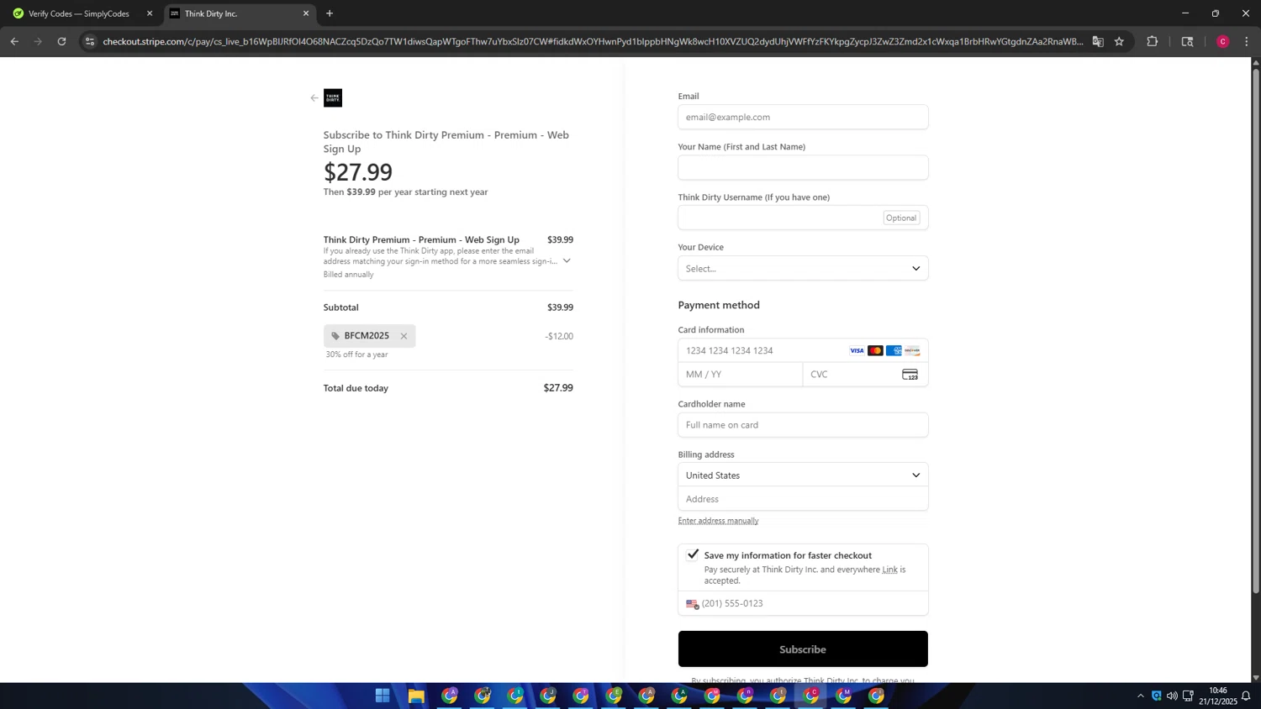The width and height of the screenshot is (1261, 709).
Task: Open the Chrome profile avatar
Action: point(1223,41)
